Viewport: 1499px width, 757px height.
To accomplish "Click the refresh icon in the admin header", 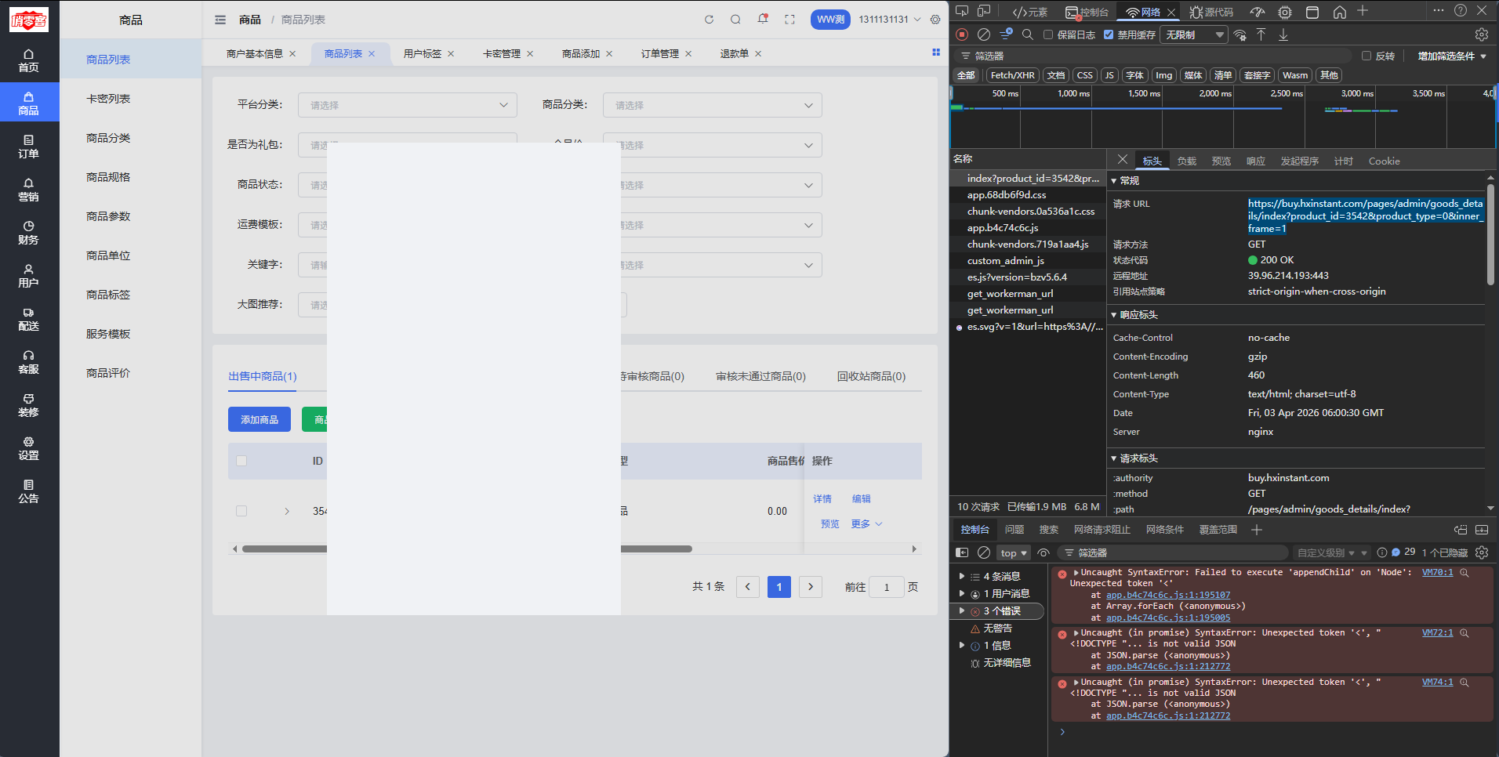I will [x=709, y=20].
